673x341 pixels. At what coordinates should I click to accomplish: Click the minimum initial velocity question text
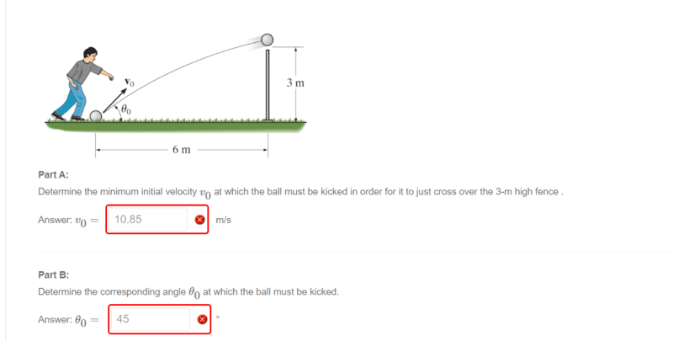pos(299,192)
